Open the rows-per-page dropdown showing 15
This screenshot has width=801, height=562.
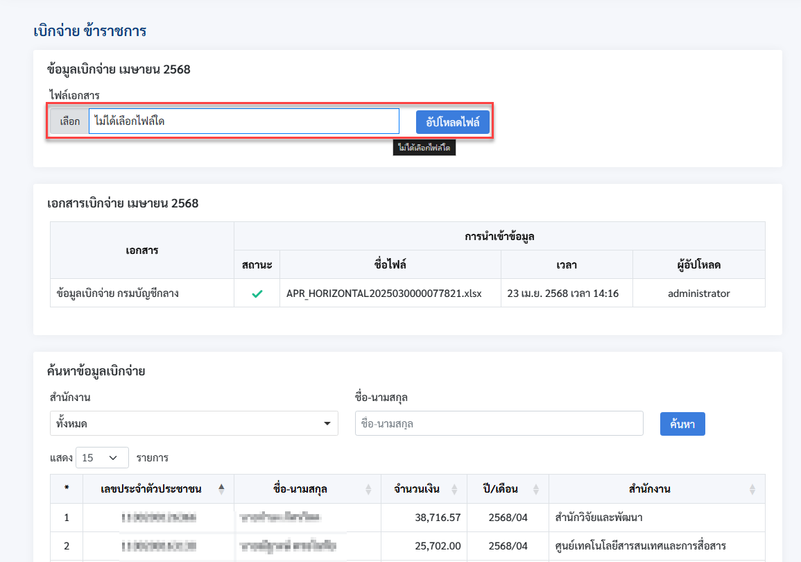click(102, 458)
